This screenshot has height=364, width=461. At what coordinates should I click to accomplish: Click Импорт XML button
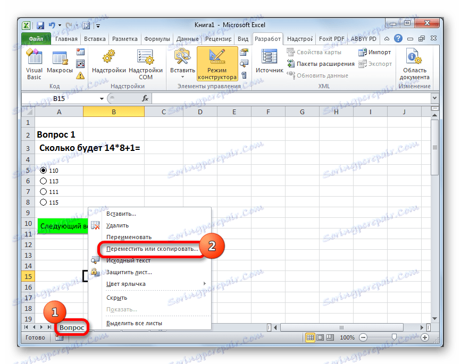374,52
